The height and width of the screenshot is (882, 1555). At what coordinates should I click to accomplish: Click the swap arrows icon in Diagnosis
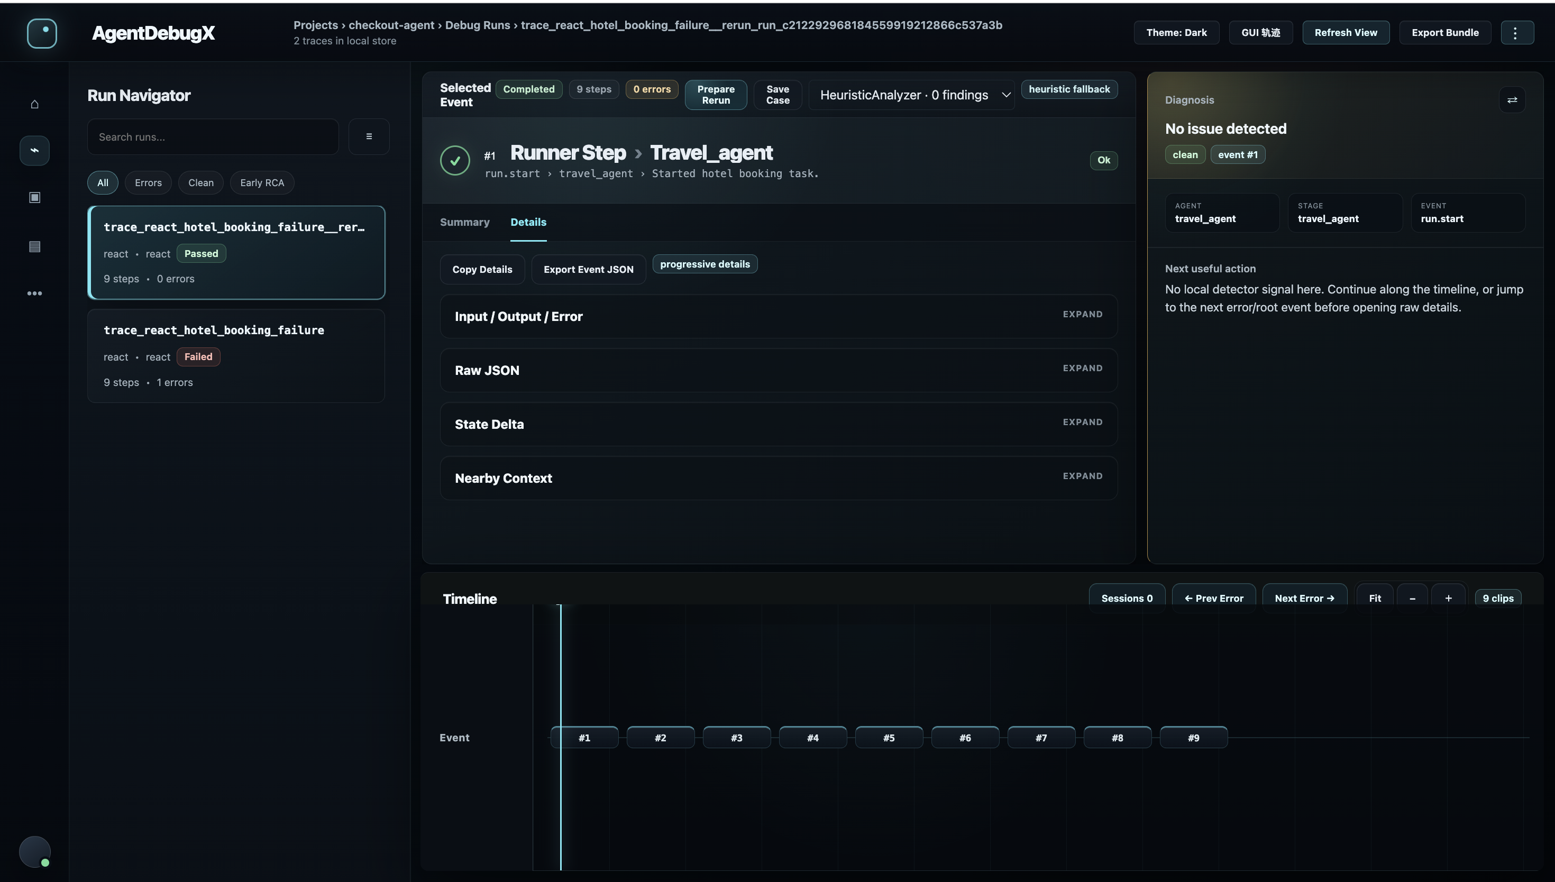1512,100
